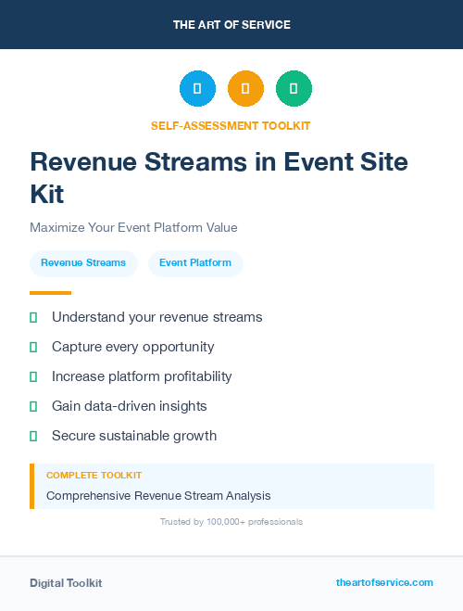Click Comprehensive Revenue Stream Analysis text

coord(158,496)
